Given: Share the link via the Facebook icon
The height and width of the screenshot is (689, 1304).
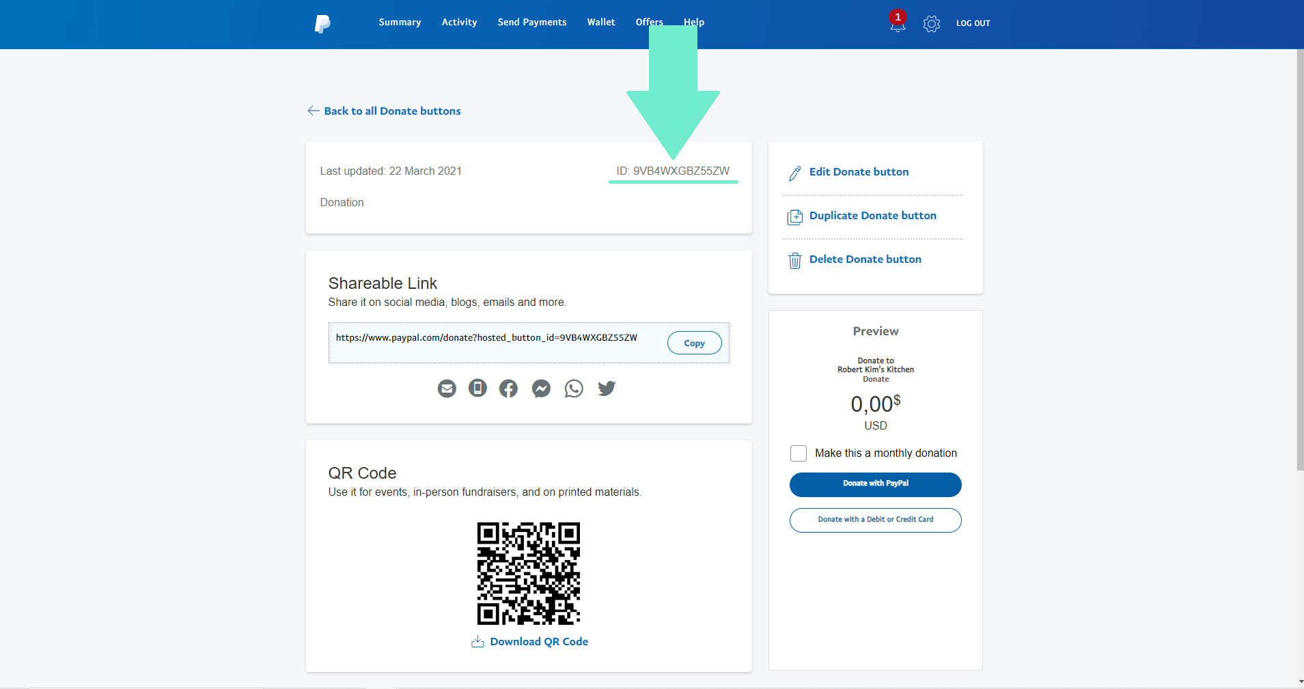Looking at the screenshot, I should click(508, 388).
